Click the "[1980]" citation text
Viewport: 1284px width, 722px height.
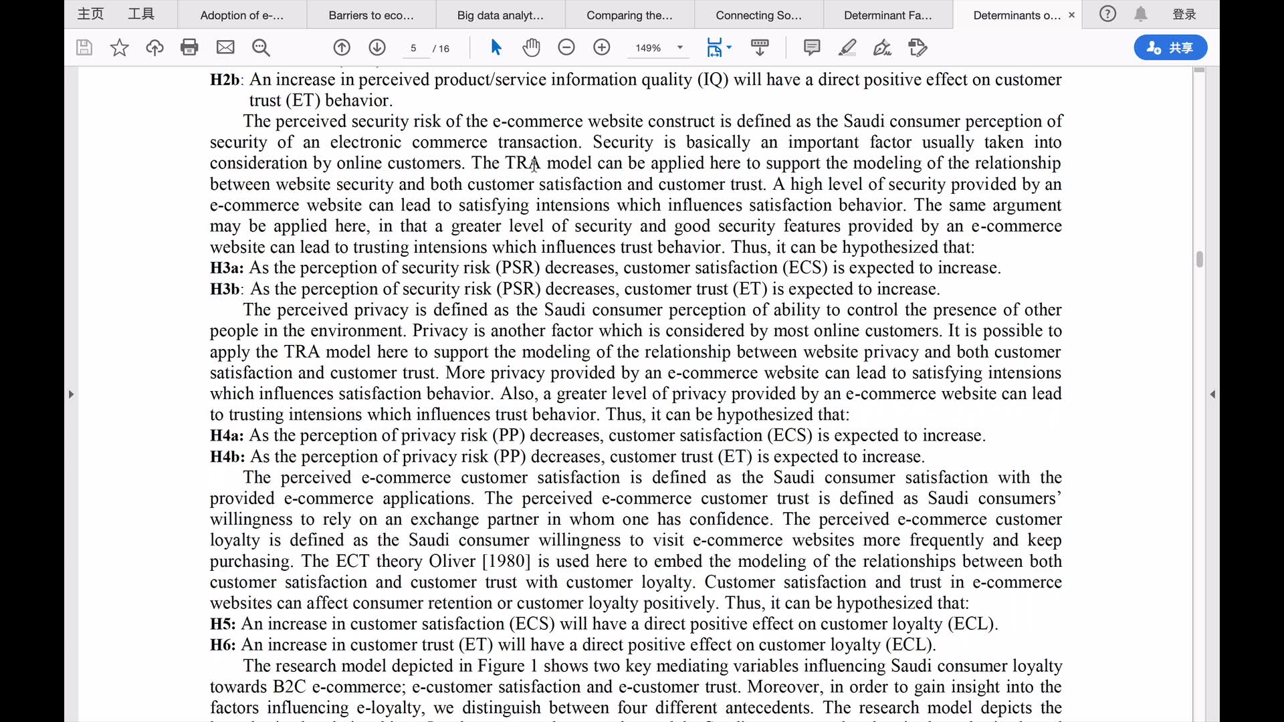[506, 562]
